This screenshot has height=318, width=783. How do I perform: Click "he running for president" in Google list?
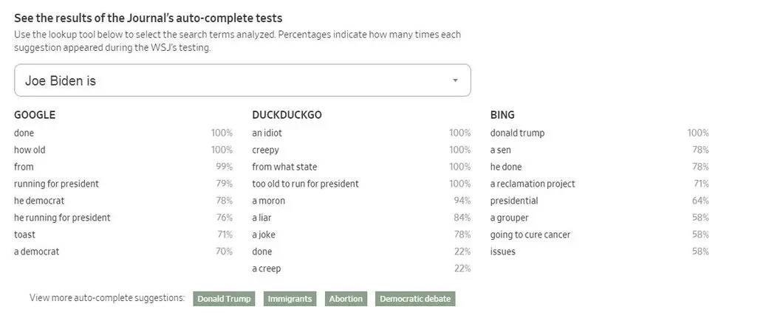pyautogui.click(x=62, y=218)
